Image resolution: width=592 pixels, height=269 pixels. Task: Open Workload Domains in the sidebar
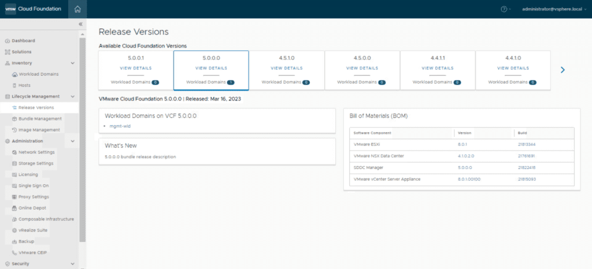[39, 74]
